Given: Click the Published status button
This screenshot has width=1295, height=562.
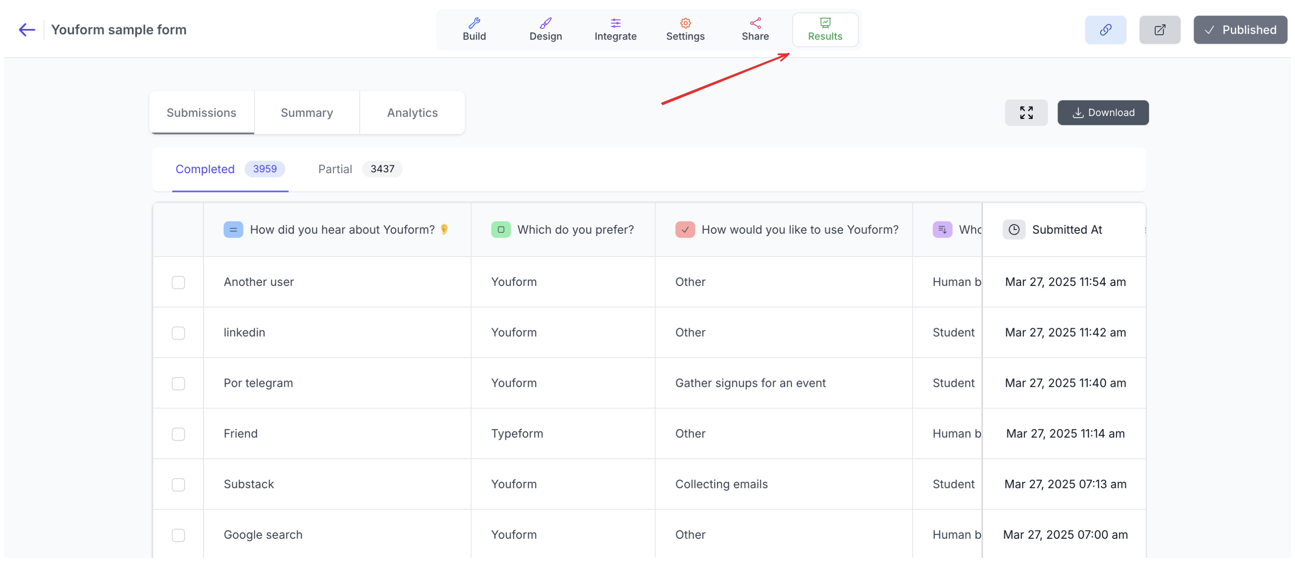Looking at the screenshot, I should point(1240,30).
